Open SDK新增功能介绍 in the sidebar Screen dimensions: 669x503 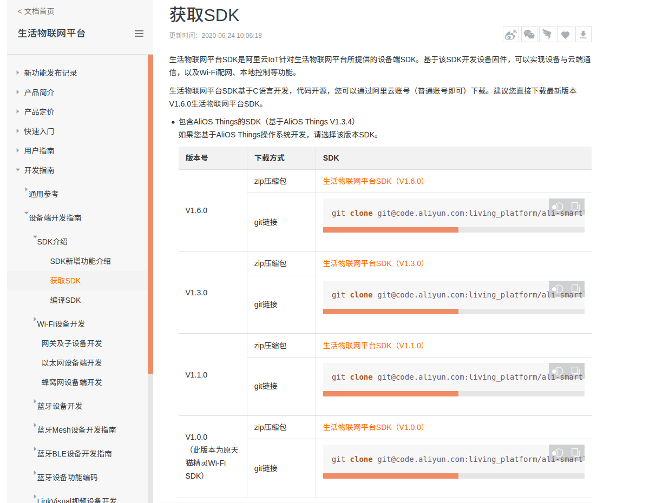(x=80, y=261)
